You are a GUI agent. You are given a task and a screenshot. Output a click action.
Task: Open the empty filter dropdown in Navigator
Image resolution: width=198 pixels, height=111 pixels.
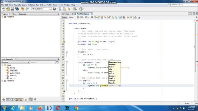point(43,62)
